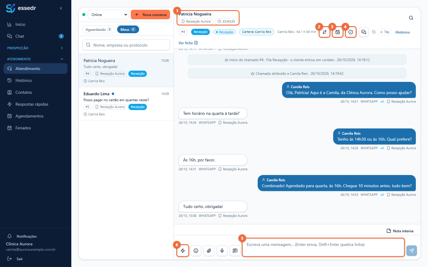Expand the PROSPECÇÃO sidebar section

click(x=36, y=48)
